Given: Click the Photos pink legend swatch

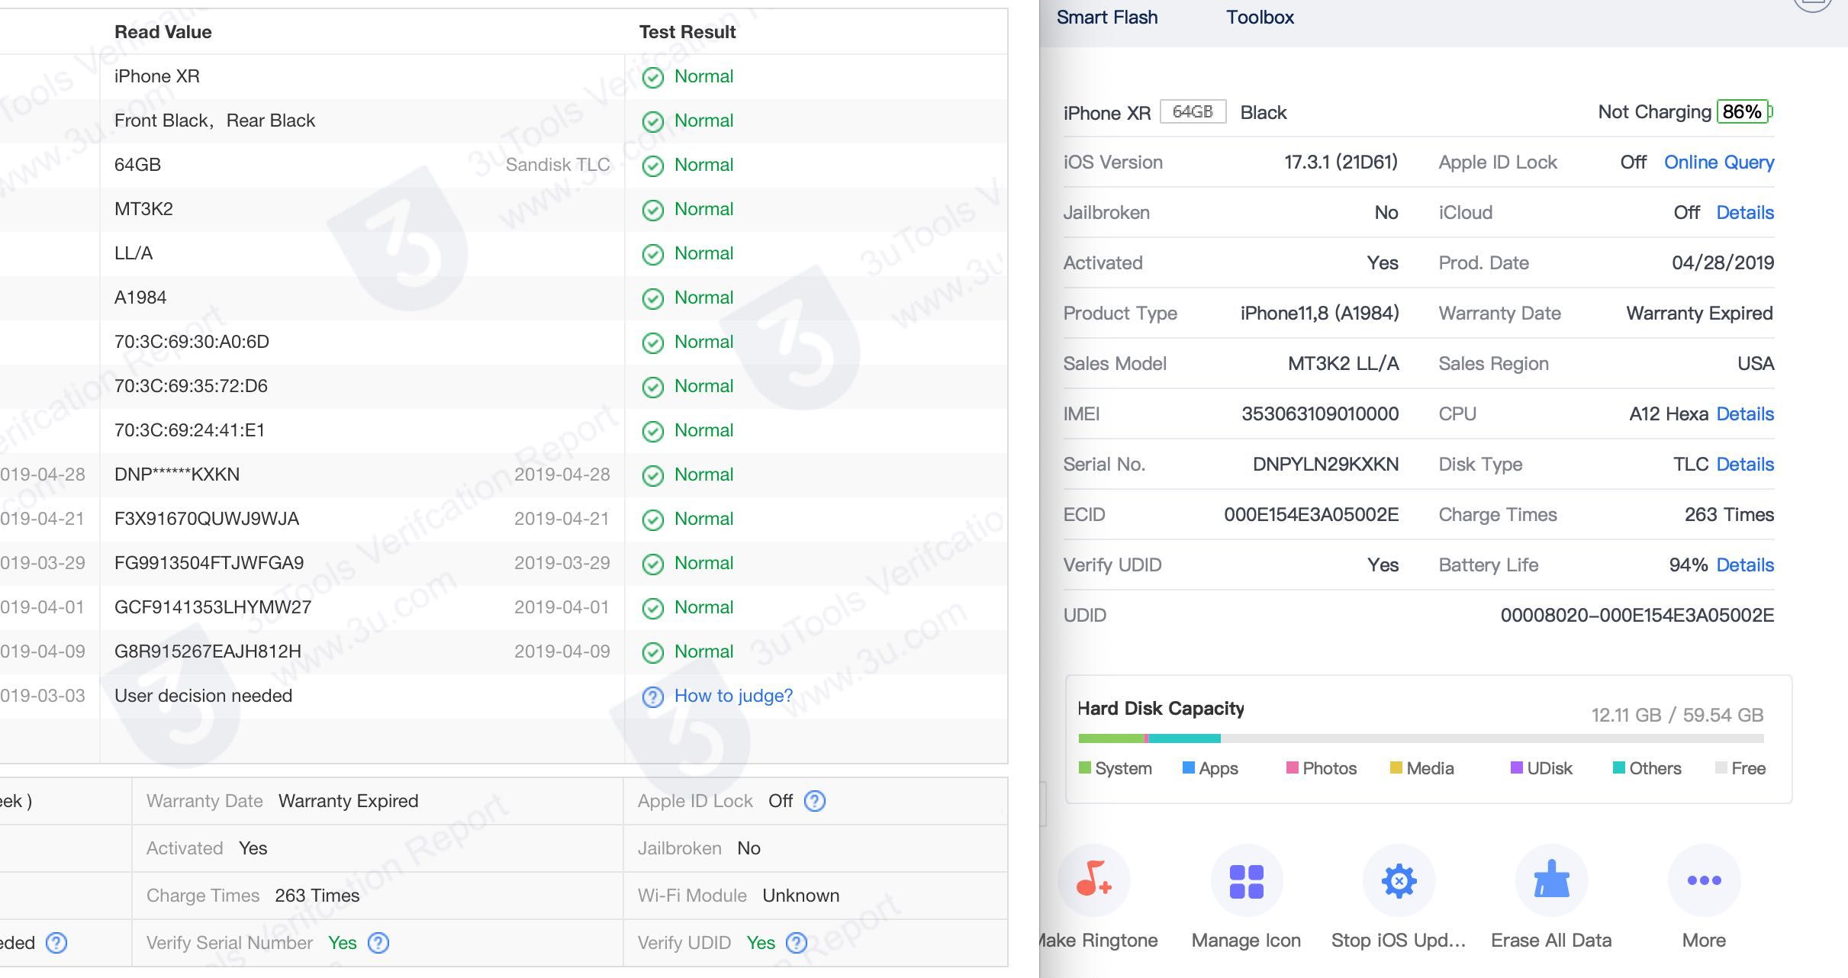Looking at the screenshot, I should (1292, 767).
